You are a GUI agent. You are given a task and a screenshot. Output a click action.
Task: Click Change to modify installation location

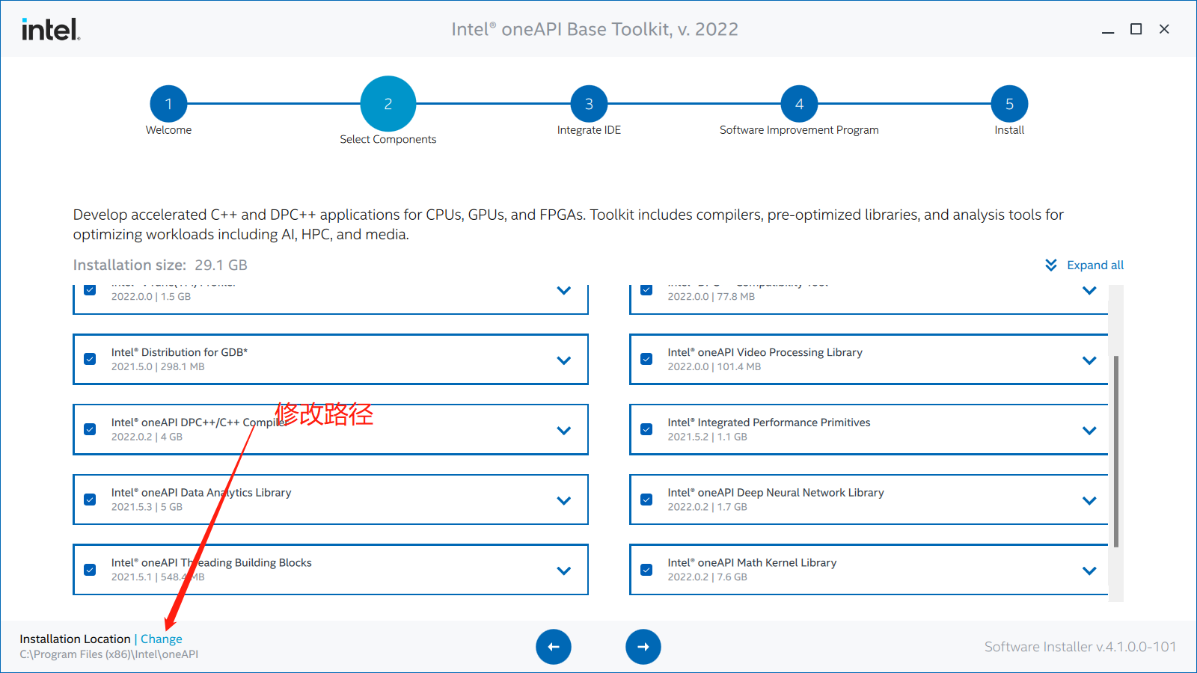[161, 639]
